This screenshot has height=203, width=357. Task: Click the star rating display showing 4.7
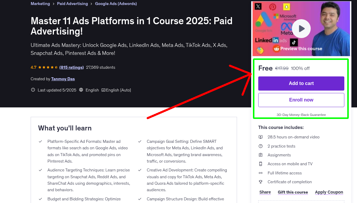(x=45, y=67)
